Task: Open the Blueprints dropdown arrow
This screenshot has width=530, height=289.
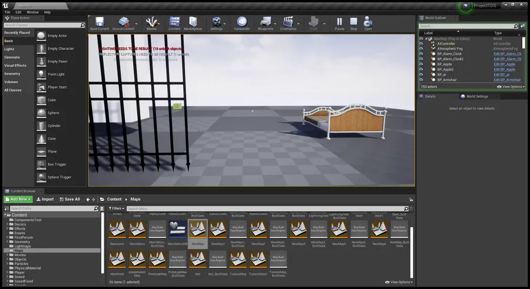Action: (275, 24)
